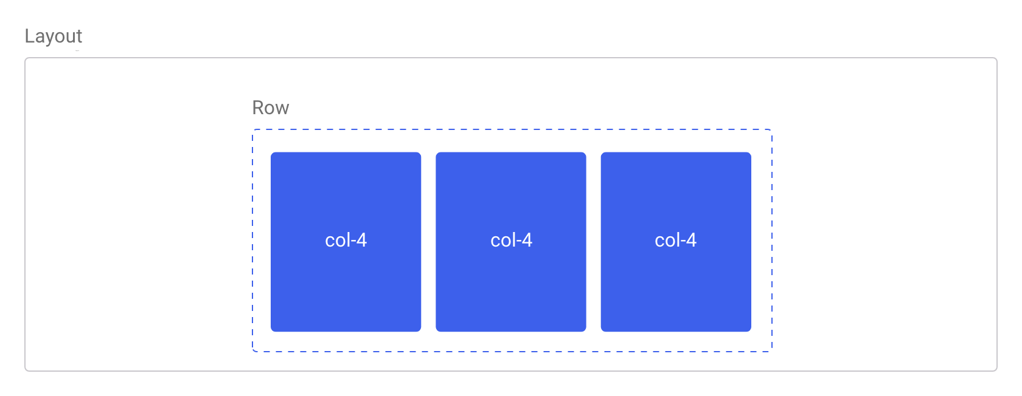Click the left dashed edge of Row container
The height and width of the screenshot is (396, 1022).
pos(252,241)
